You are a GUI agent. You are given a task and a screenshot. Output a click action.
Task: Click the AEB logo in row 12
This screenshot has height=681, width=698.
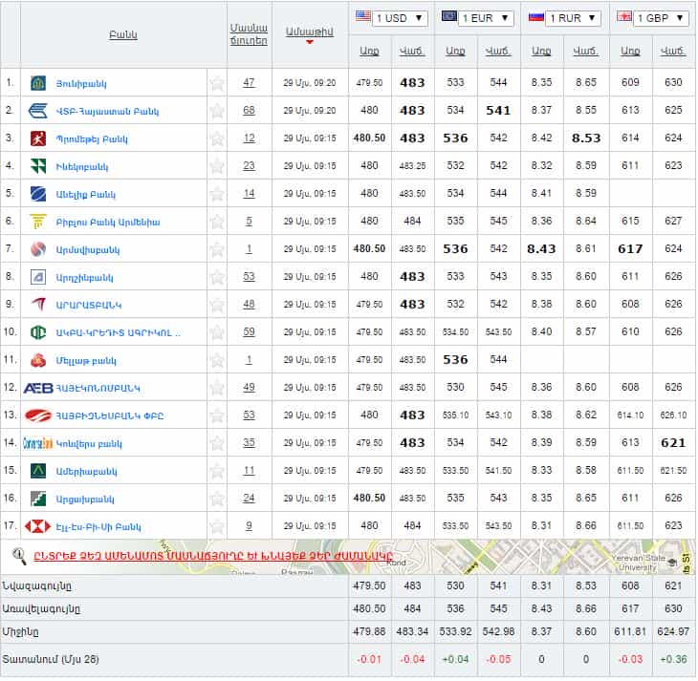(37, 387)
